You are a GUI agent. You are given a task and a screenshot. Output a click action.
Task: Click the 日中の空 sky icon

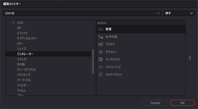tap(101, 37)
